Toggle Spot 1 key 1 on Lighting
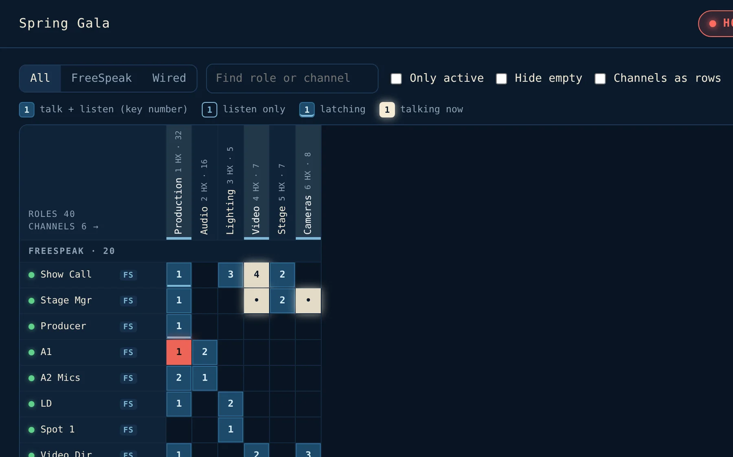 point(230,429)
